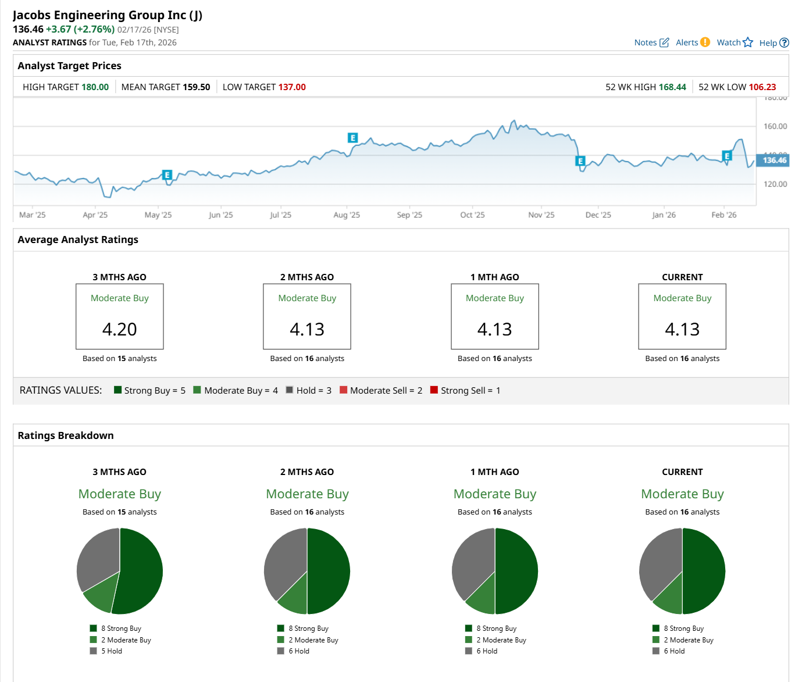Click the Notes link
795x682 pixels.
pos(645,42)
